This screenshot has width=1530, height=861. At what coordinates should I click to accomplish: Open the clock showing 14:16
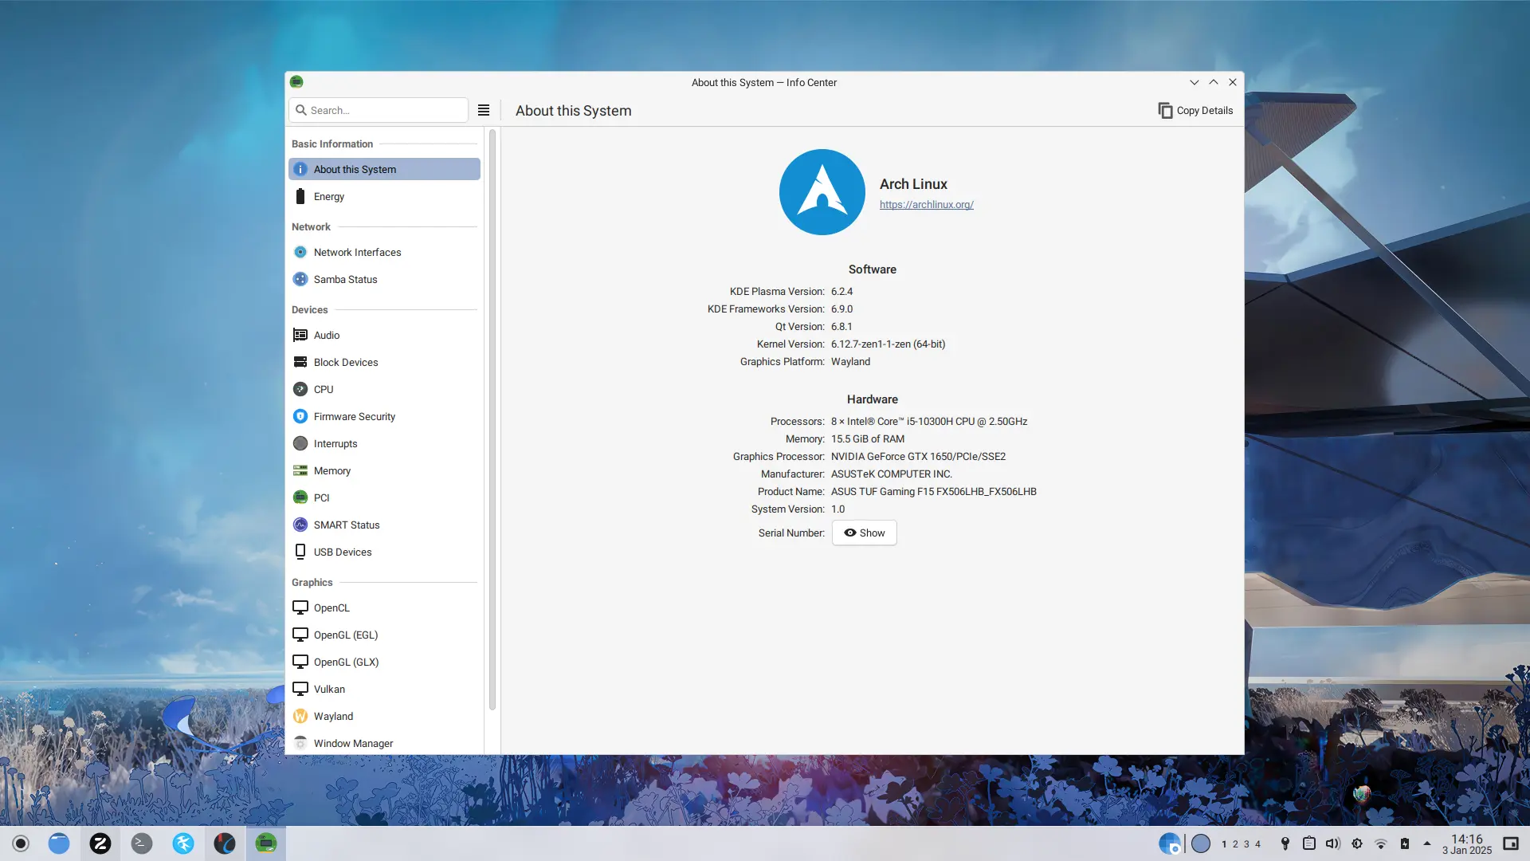pyautogui.click(x=1467, y=844)
